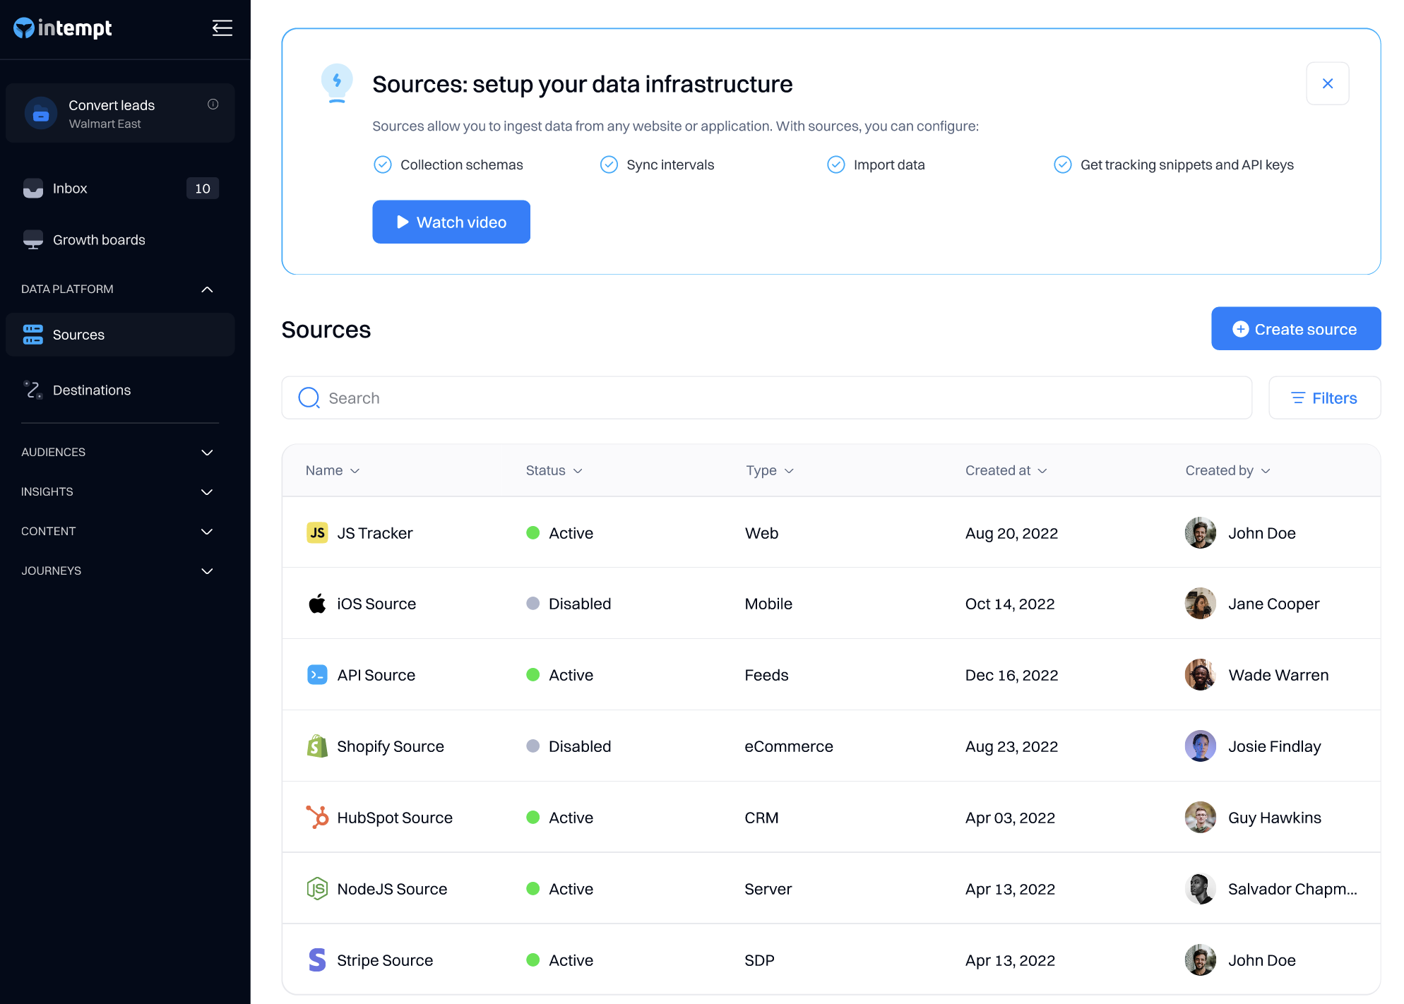Collapse the Data Platform section
The image size is (1404, 1004).
point(207,289)
